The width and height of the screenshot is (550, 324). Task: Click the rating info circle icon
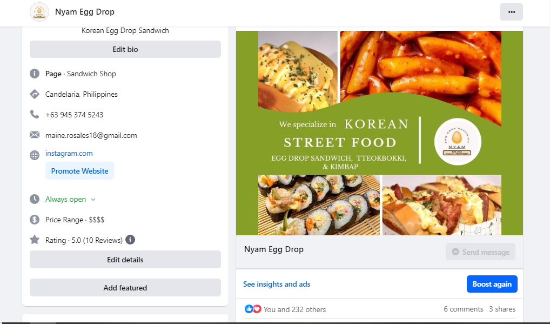click(130, 240)
